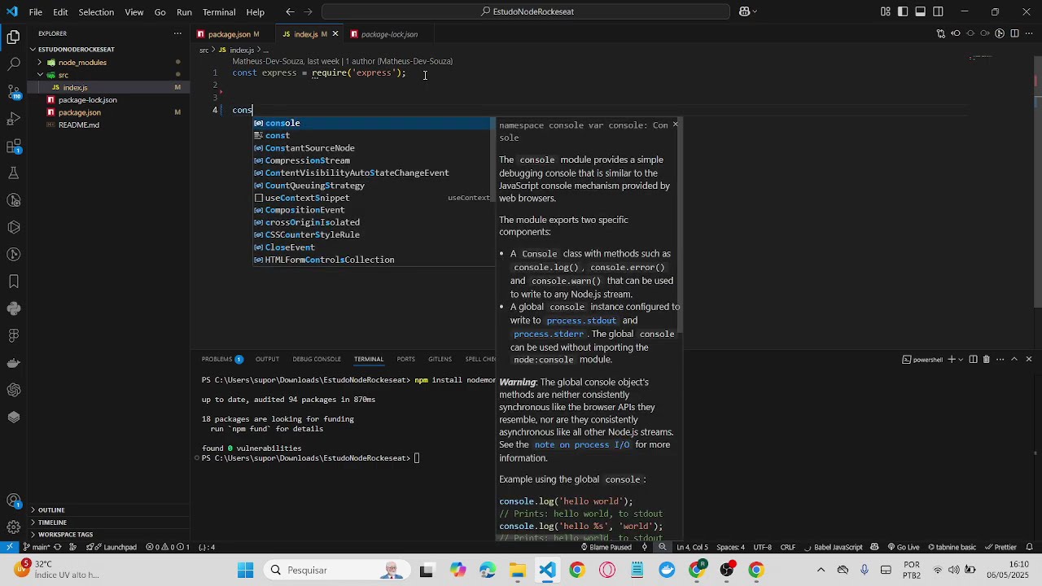
Task: Open Source Control view in activity bar
Action: (x=13, y=91)
